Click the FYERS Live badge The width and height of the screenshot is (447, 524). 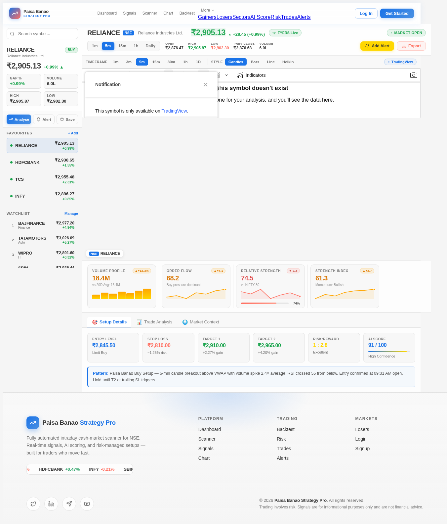[285, 33]
